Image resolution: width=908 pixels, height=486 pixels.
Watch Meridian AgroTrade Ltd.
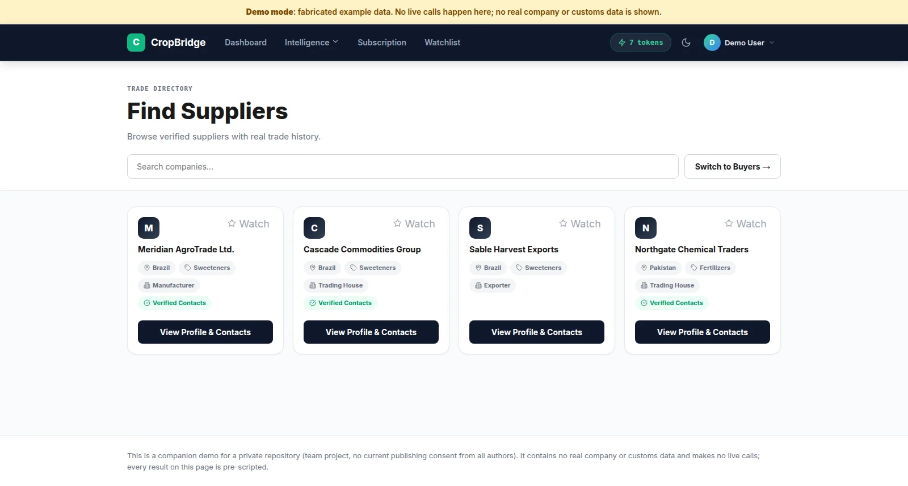click(249, 224)
